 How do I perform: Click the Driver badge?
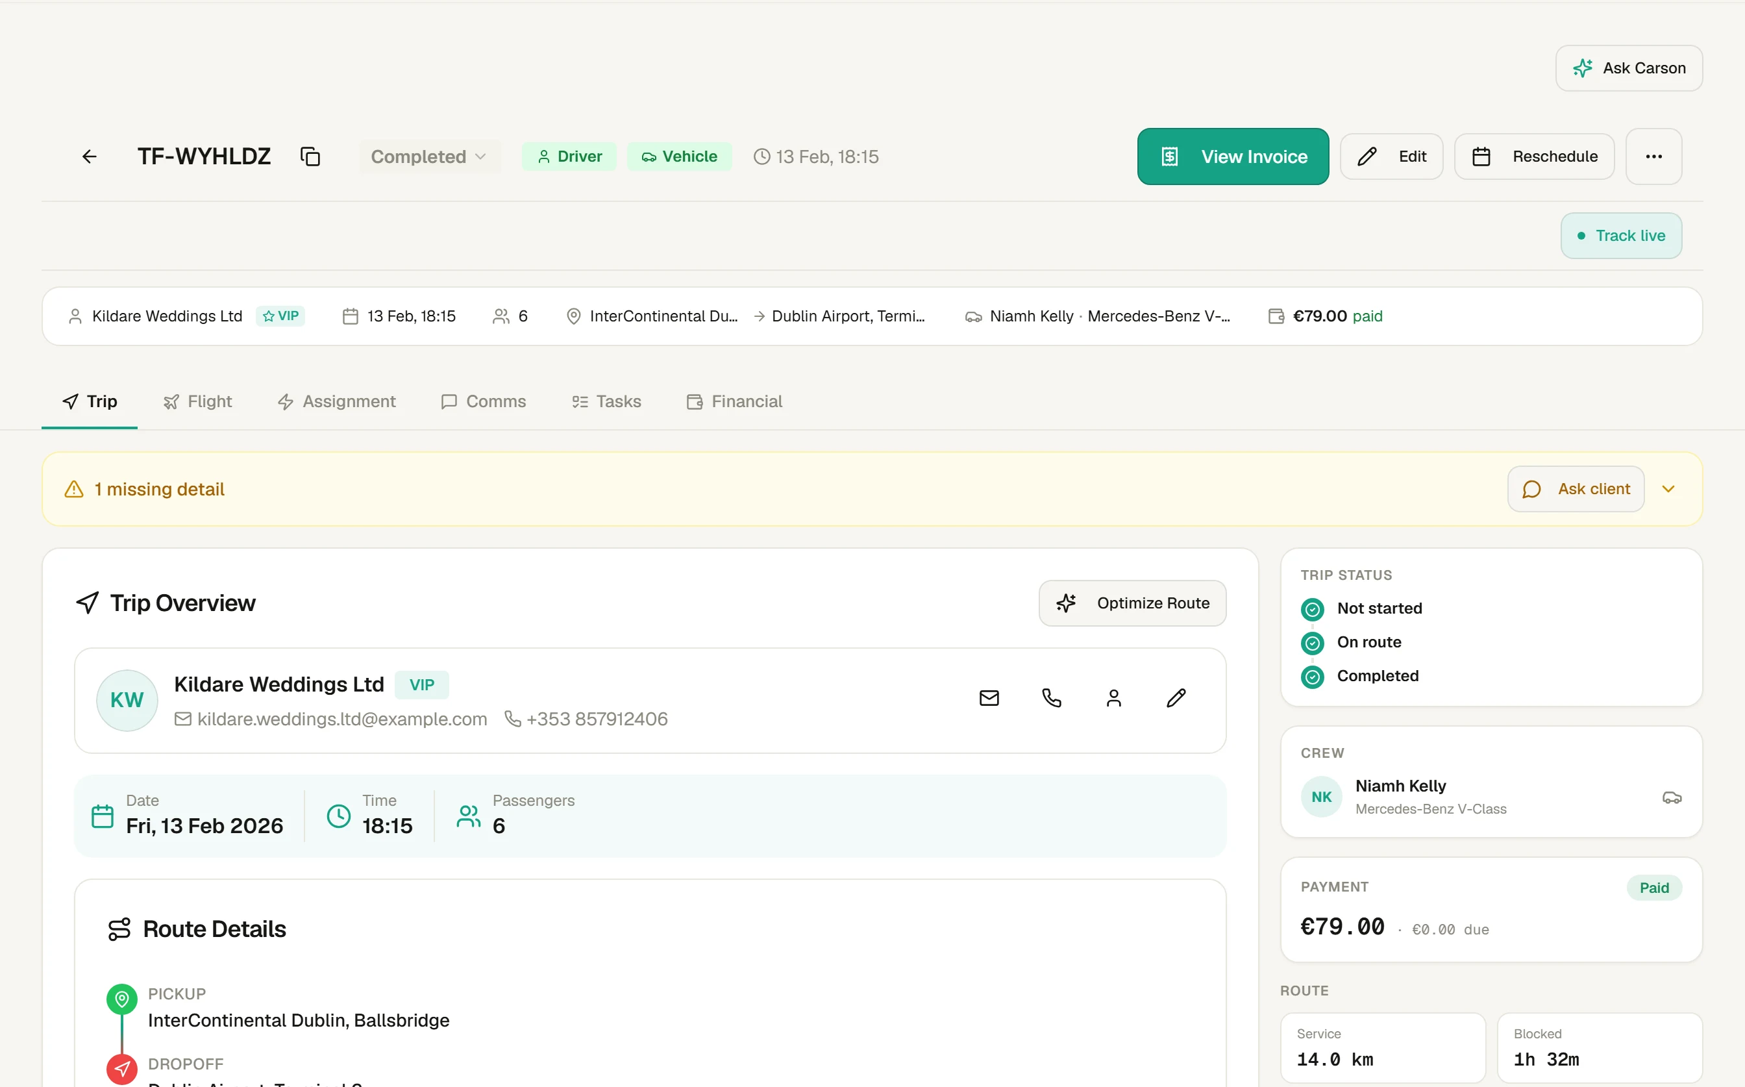pyautogui.click(x=569, y=156)
